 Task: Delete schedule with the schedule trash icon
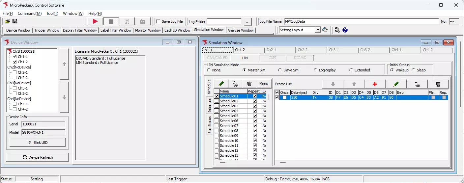click(x=249, y=84)
